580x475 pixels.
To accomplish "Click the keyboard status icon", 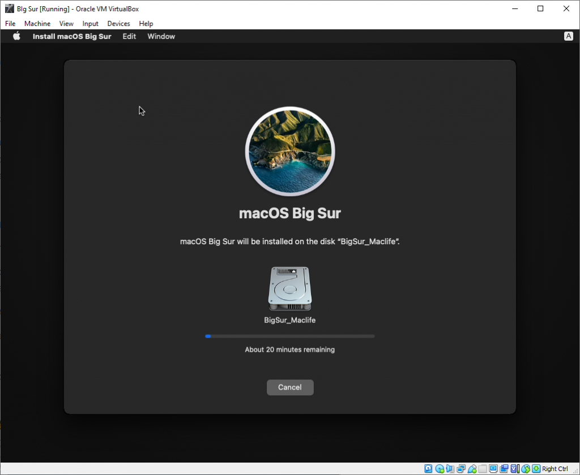I will click(x=535, y=468).
